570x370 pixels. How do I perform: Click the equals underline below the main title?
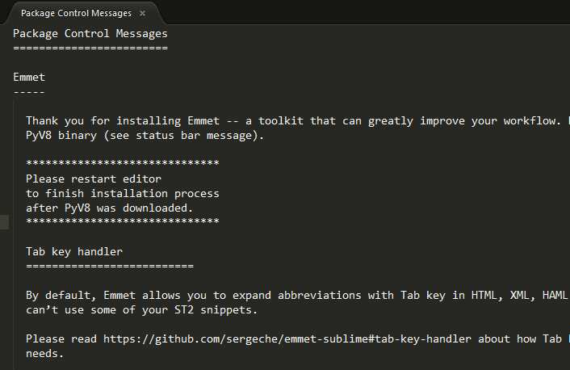click(x=90, y=48)
